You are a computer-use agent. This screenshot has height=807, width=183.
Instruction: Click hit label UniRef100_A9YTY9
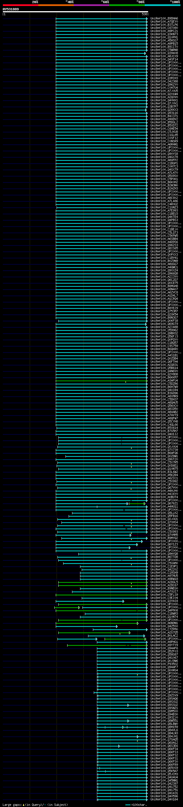click(x=164, y=645)
